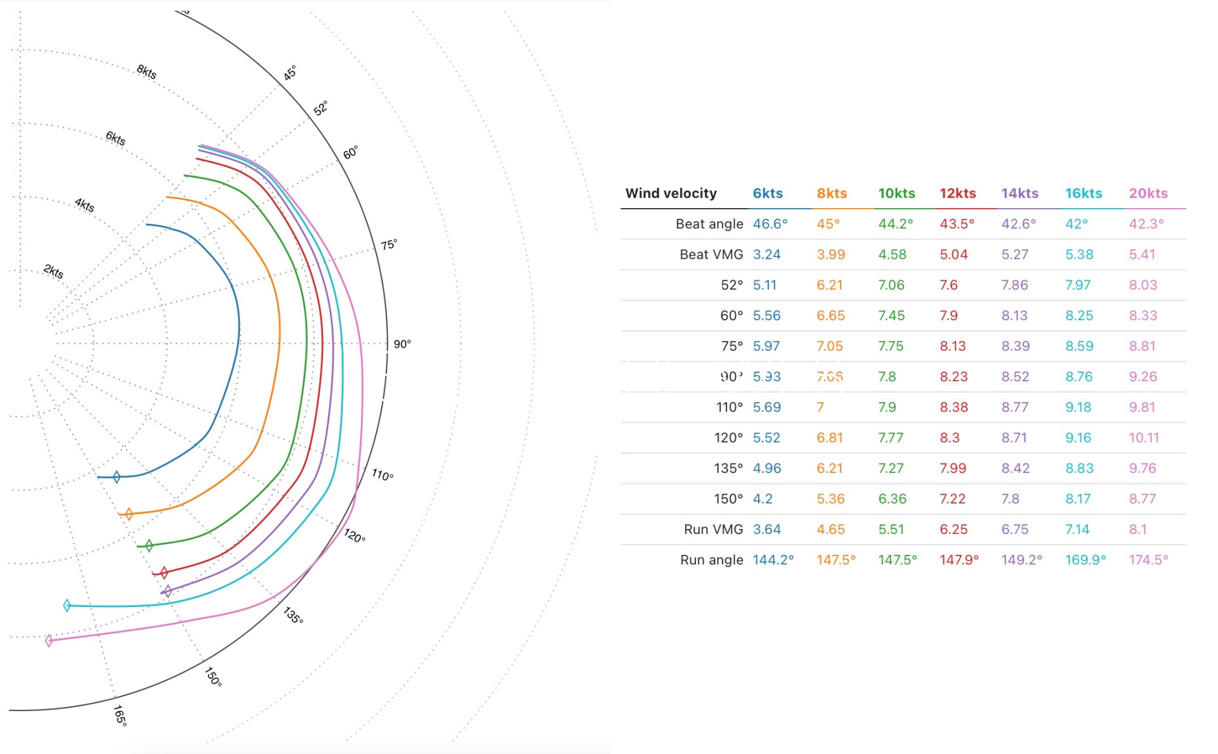The height and width of the screenshot is (754, 1218).
Task: Click run VMG value 8.1
Action: [x=1137, y=529]
